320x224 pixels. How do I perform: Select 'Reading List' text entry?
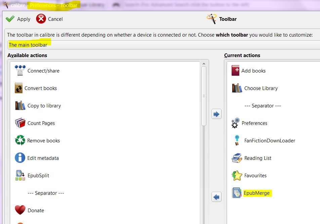click(x=258, y=158)
